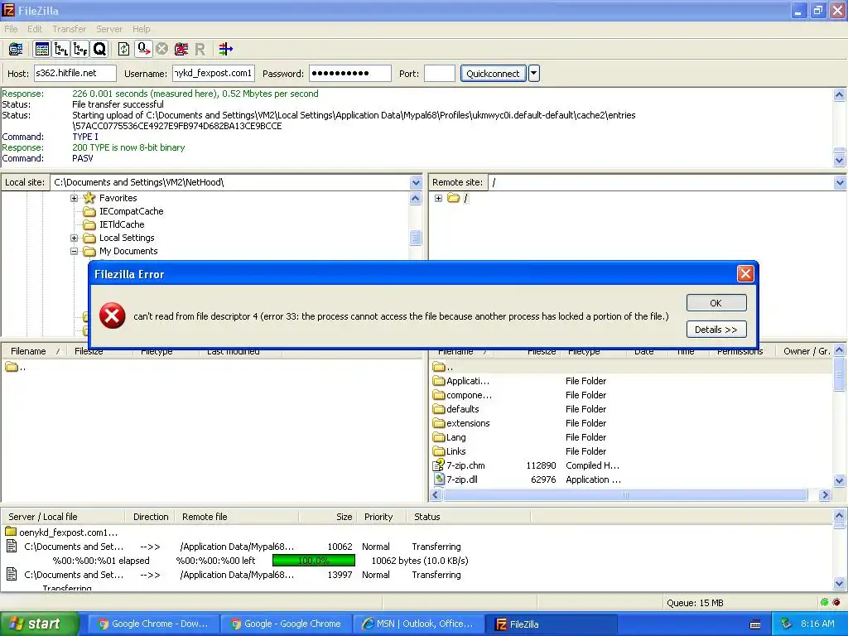848x636 pixels.
Task: Click the green status indicator in status bar
Action: (824, 602)
